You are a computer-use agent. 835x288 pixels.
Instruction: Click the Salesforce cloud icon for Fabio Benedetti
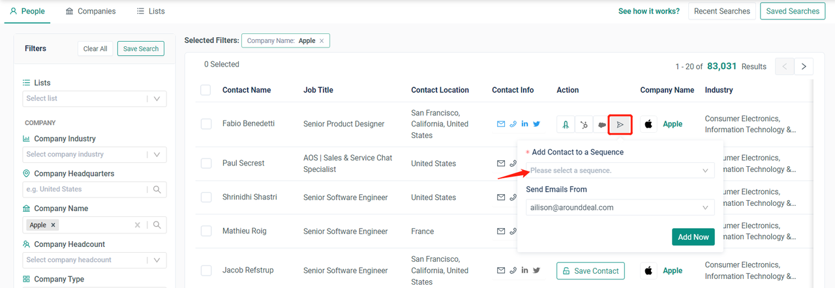602,124
